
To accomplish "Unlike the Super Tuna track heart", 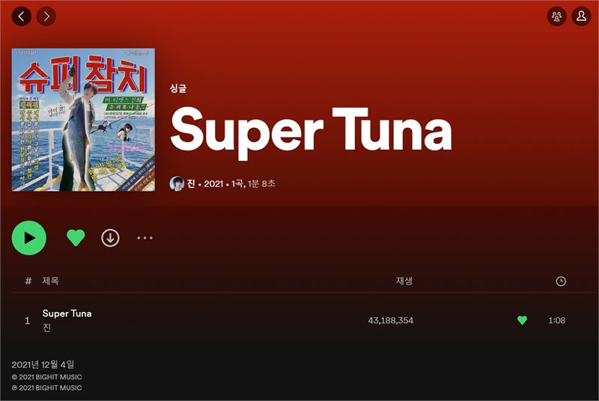I will click(522, 320).
